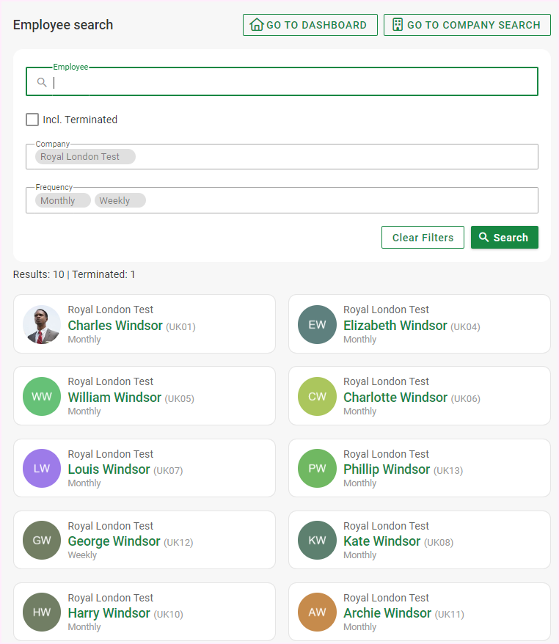Click the Monthly frequency chip

click(62, 200)
